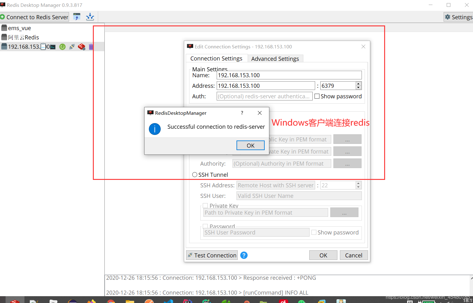
Task: Click Path to Private Key in PEM field
Action: tap(266, 212)
